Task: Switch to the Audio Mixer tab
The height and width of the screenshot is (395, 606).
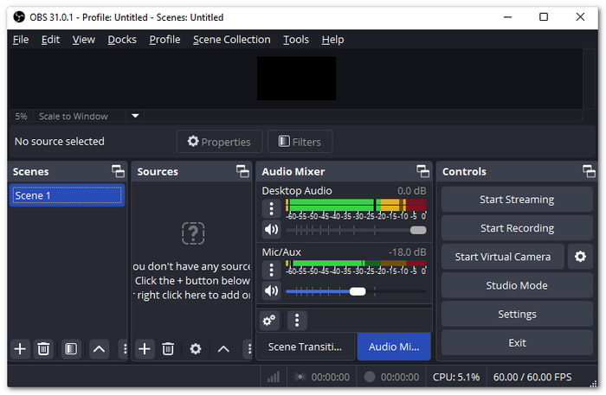Action: click(x=394, y=347)
